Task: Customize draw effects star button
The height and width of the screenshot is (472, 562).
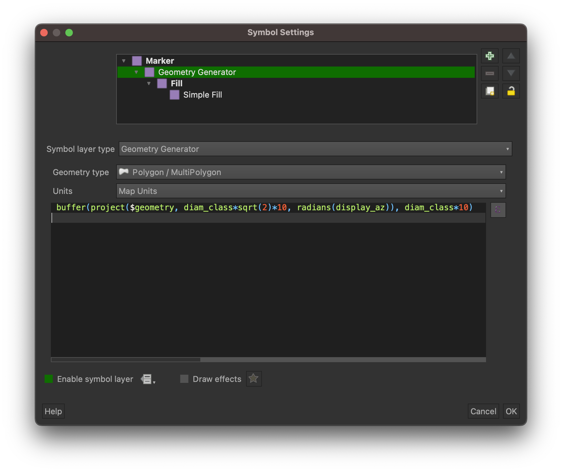Action: [x=254, y=379]
